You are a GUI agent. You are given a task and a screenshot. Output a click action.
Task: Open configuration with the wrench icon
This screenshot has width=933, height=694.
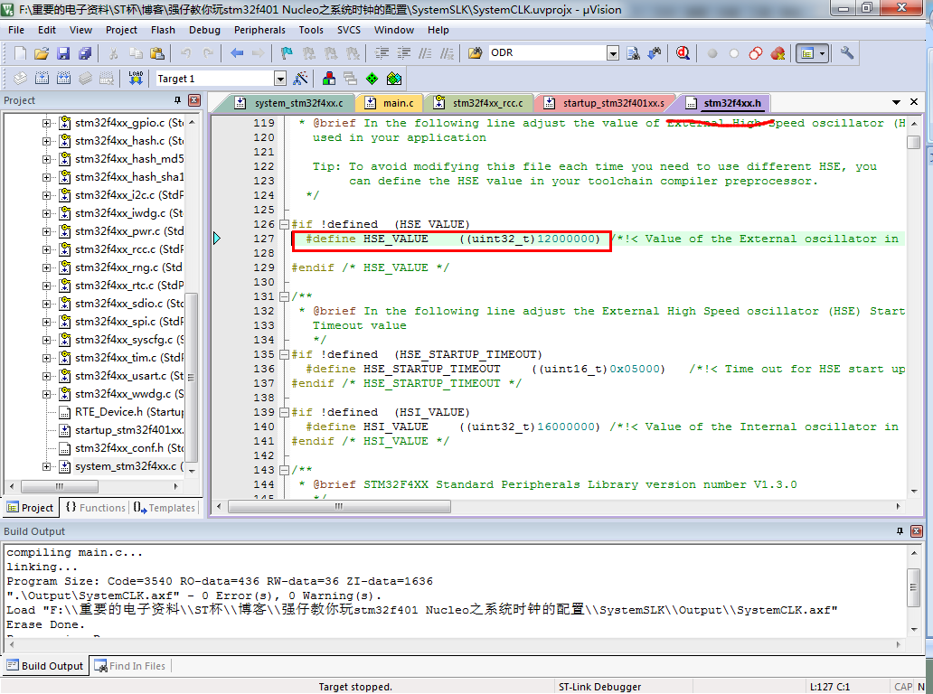click(847, 53)
